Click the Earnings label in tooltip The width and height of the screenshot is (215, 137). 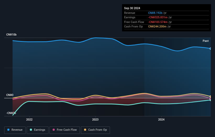pos(130,17)
